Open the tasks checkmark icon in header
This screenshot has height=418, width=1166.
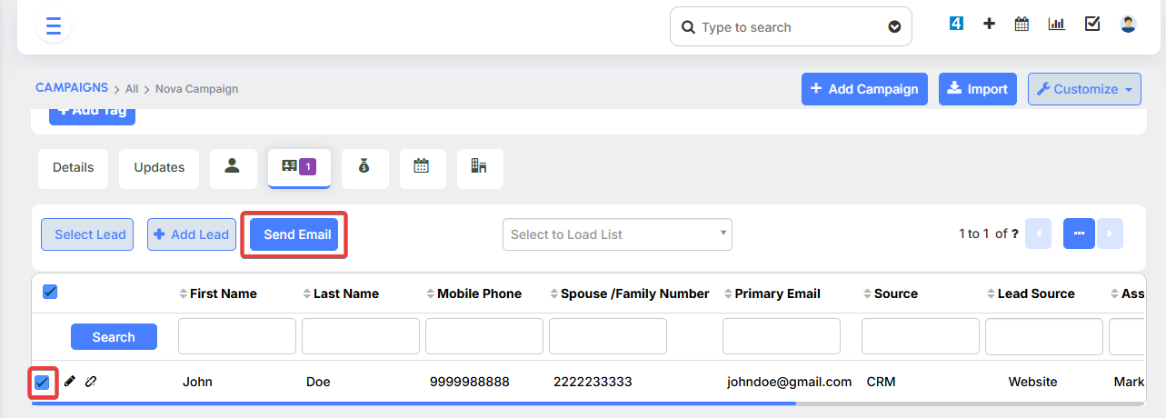coord(1092,24)
